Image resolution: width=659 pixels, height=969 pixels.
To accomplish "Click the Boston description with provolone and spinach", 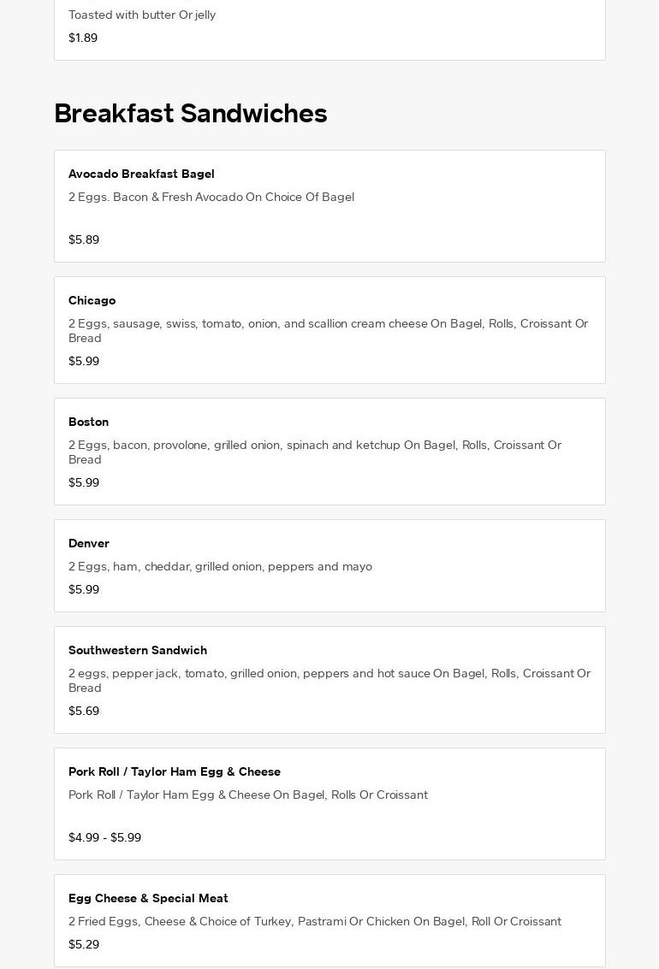I will [315, 452].
